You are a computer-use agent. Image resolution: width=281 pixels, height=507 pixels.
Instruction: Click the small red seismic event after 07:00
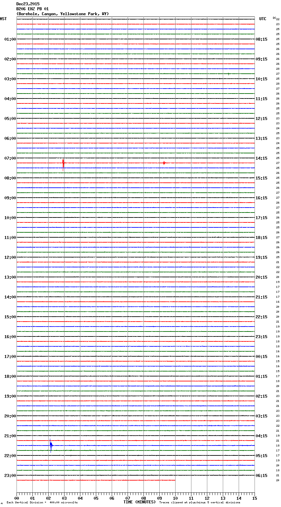(x=164, y=163)
